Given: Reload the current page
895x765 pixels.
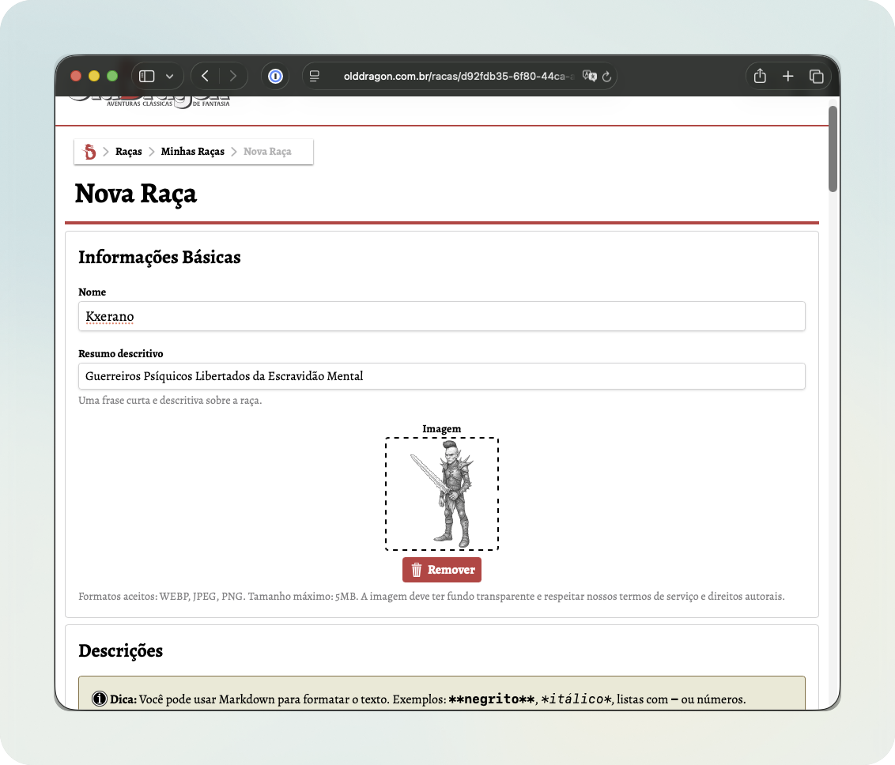Looking at the screenshot, I should pos(606,76).
